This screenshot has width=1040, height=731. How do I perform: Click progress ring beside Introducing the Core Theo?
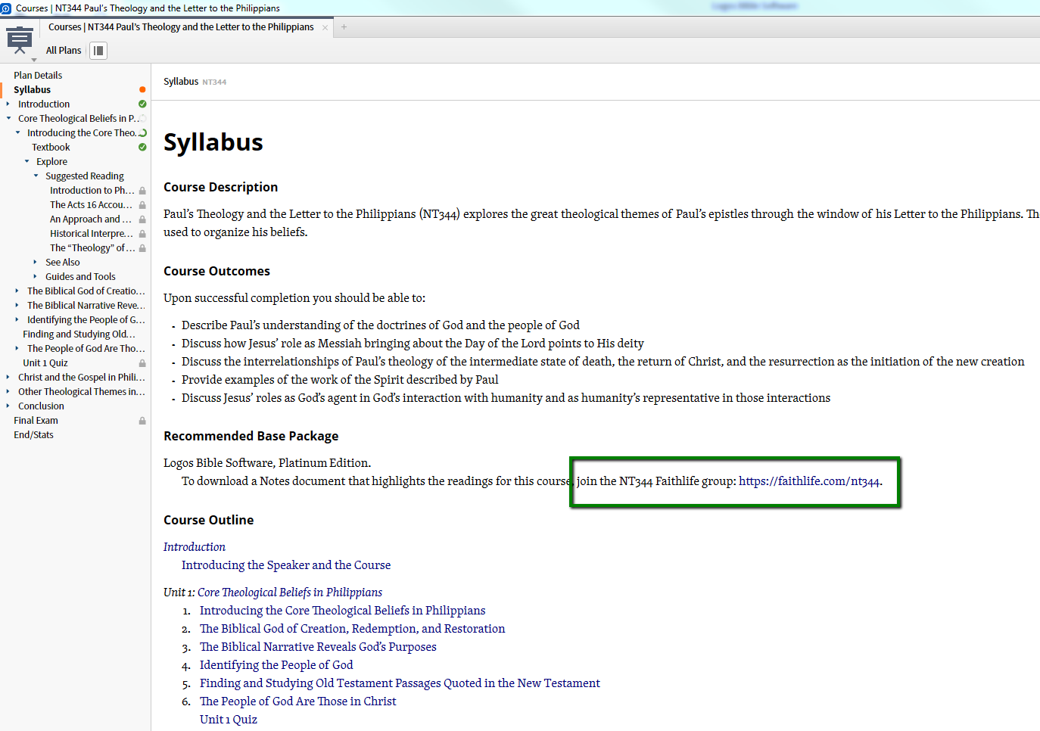(142, 132)
